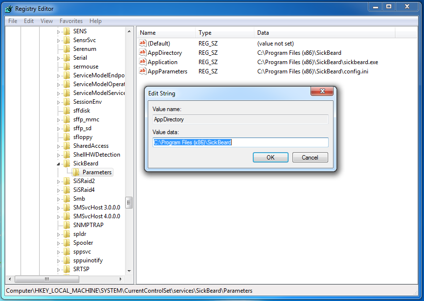This screenshot has height=301, width=424.
Task: Click the SNMPTRAP folder icon
Action: [67, 225]
